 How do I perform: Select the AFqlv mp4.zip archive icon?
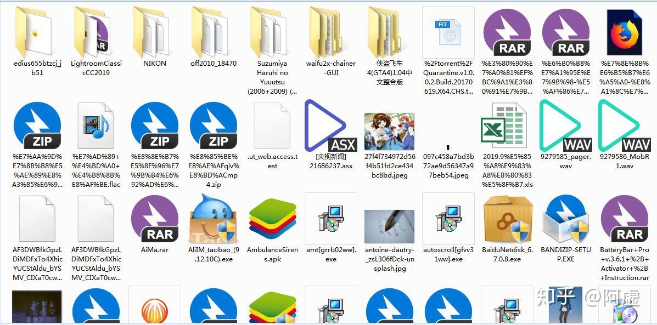[x=214, y=126]
